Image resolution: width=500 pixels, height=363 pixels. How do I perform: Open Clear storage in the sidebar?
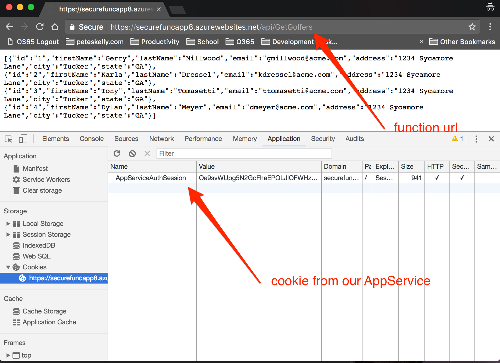coord(42,190)
